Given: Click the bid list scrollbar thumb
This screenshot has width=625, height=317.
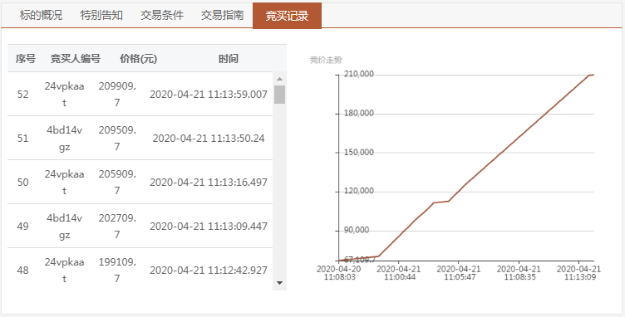Looking at the screenshot, I should 279,95.
